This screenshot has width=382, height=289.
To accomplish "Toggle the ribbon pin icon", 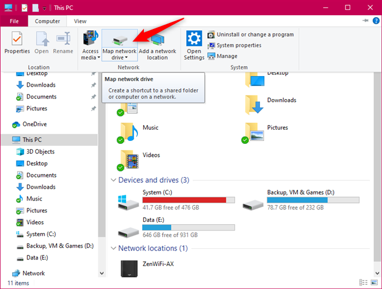I will [x=365, y=21].
